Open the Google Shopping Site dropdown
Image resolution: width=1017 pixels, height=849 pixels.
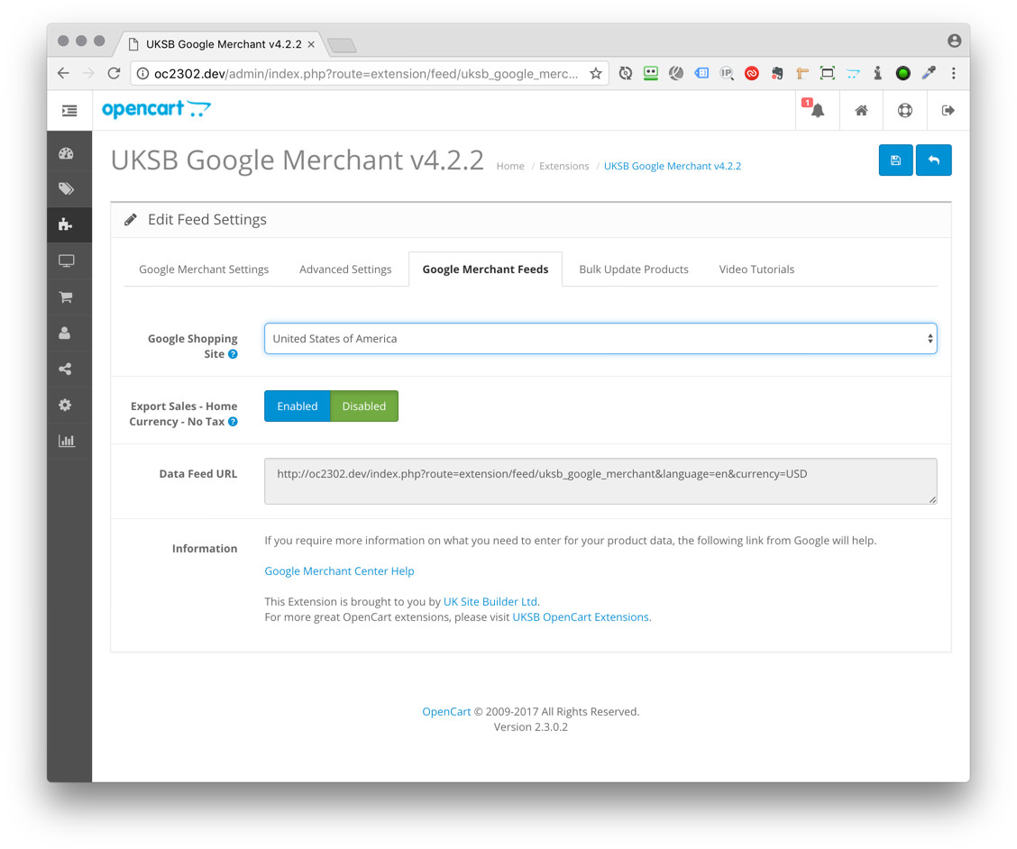[600, 339]
